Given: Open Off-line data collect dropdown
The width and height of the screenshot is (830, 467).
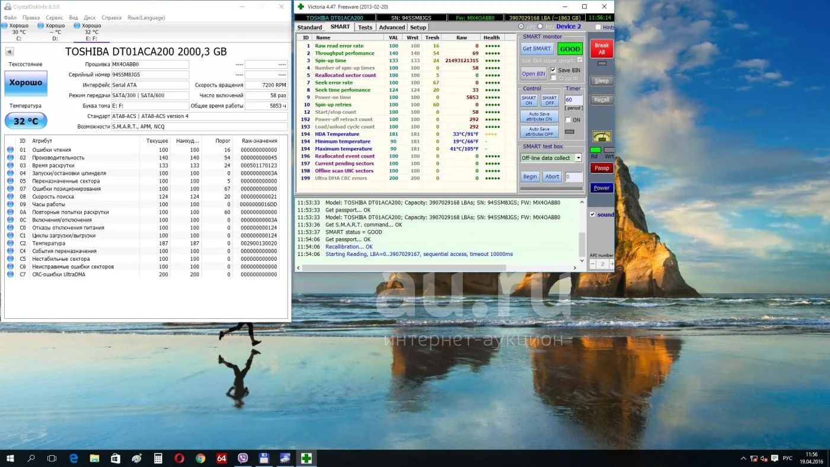Looking at the screenshot, I should (x=578, y=158).
